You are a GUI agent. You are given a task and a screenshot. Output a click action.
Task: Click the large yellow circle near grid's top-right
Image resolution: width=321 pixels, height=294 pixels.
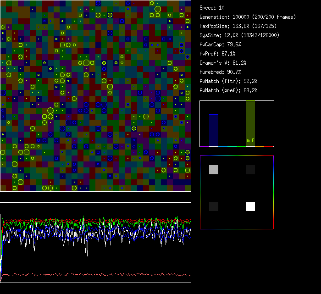coord(158,9)
